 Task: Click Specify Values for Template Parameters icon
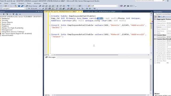95,9
